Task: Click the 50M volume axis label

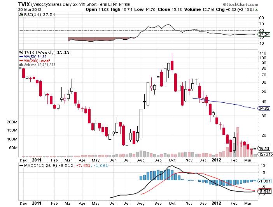Action: point(13,147)
